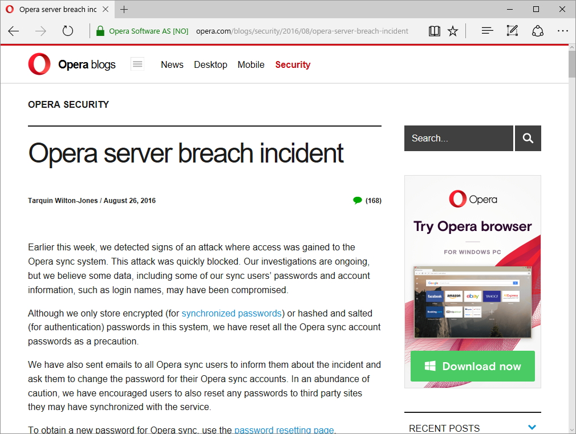Follow the synchronized passwords link
Image resolution: width=576 pixels, height=434 pixels.
[231, 313]
